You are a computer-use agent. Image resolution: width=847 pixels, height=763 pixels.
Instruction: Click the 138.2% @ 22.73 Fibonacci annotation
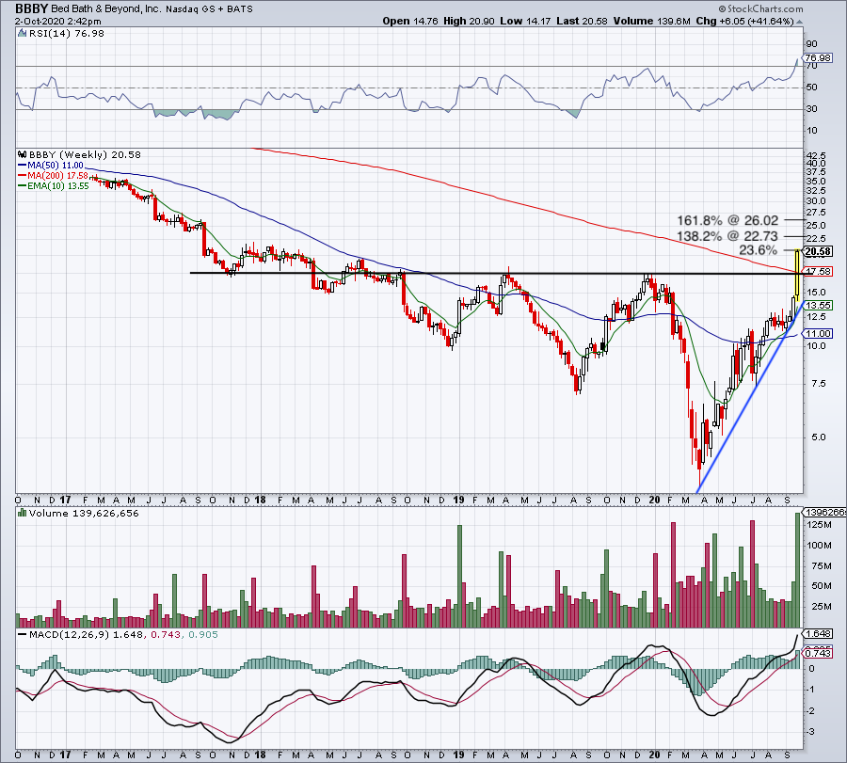pyautogui.click(x=727, y=236)
